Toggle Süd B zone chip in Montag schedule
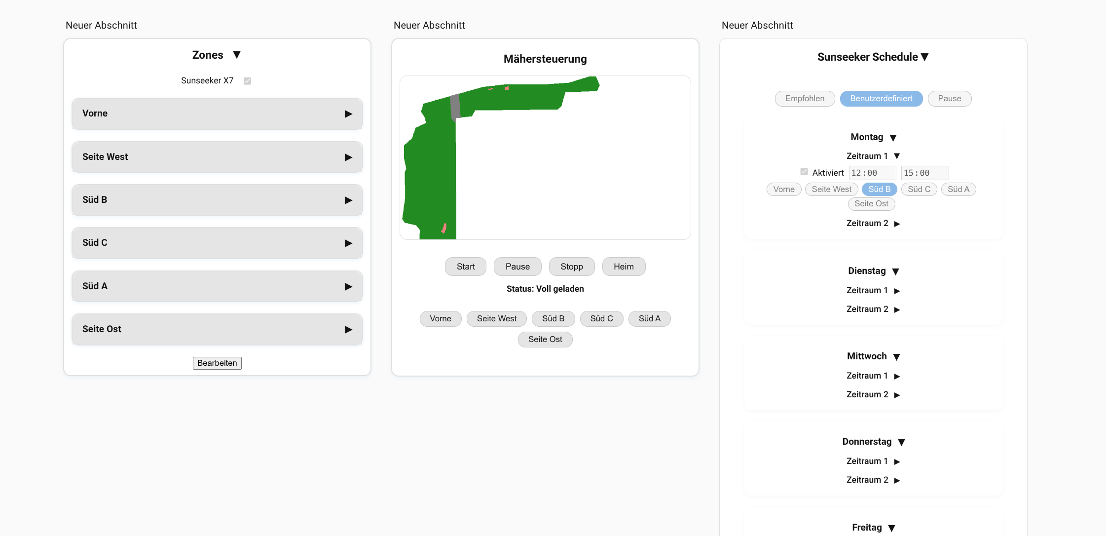 tap(879, 190)
